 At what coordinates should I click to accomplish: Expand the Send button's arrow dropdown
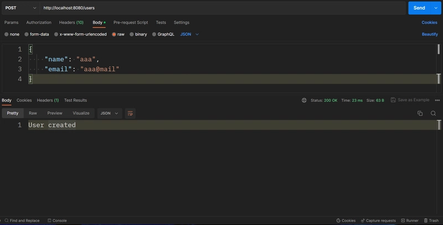pos(436,8)
